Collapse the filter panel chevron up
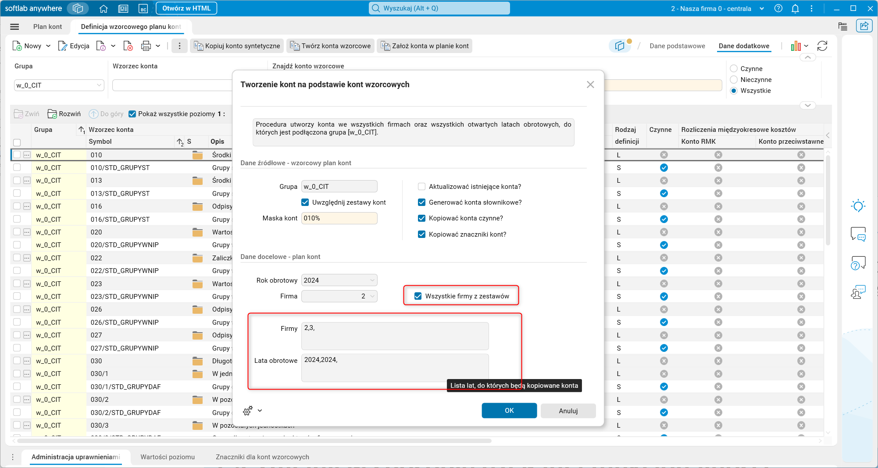The height and width of the screenshot is (468, 878). point(808,57)
